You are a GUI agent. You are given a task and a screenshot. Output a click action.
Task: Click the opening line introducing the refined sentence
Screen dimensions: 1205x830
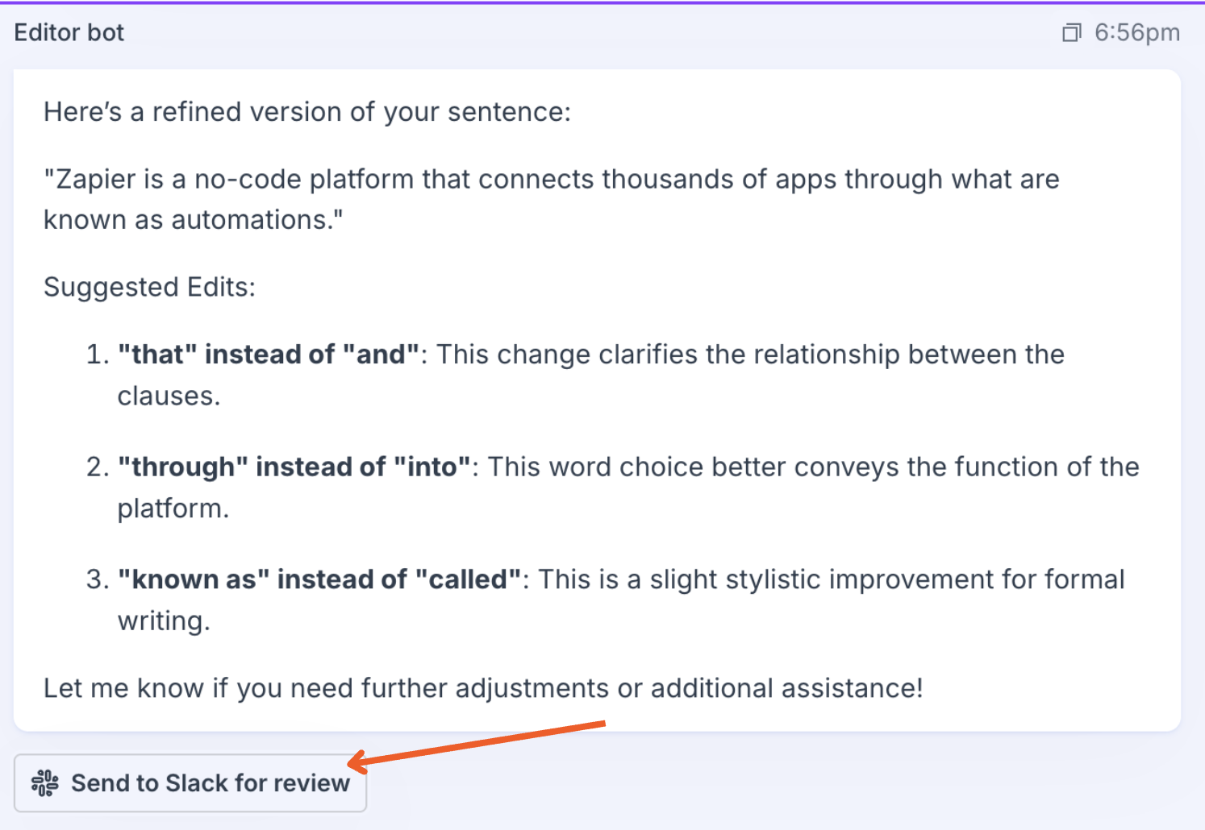tap(307, 111)
